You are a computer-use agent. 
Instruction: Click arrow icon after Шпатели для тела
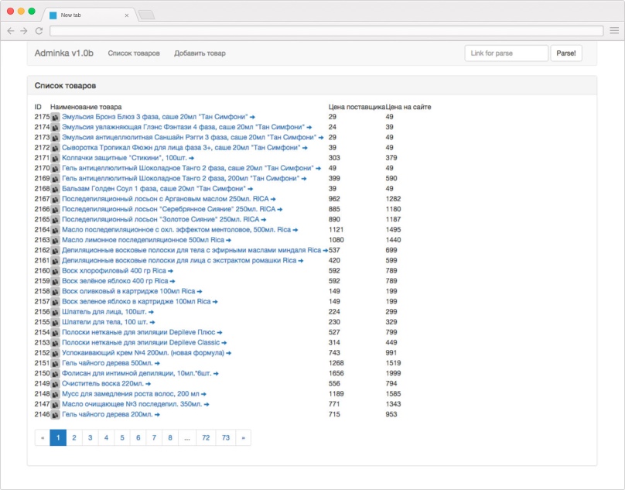pos(152,322)
